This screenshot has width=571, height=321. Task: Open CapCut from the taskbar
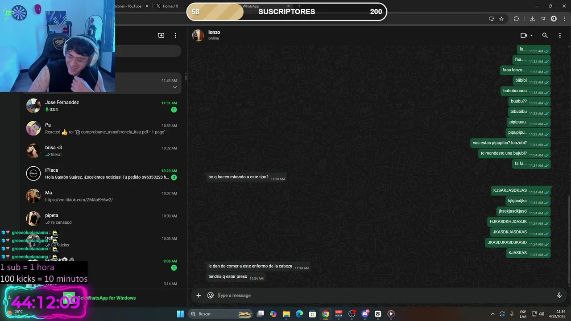[378, 314]
